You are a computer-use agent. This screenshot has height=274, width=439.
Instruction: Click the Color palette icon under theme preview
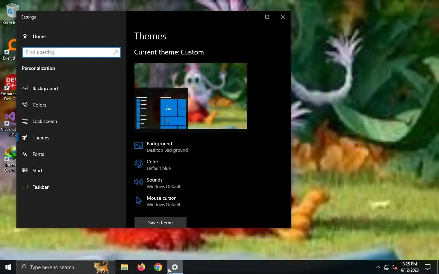(139, 164)
